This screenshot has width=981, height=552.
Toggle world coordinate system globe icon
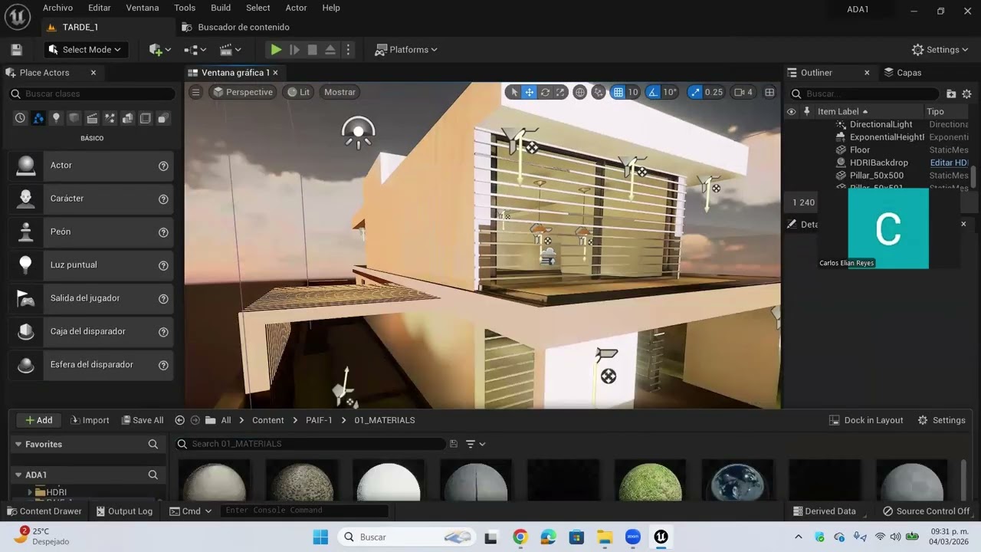point(580,92)
